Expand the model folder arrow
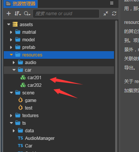139x152 pixels. pyautogui.click(x=11, y=40)
